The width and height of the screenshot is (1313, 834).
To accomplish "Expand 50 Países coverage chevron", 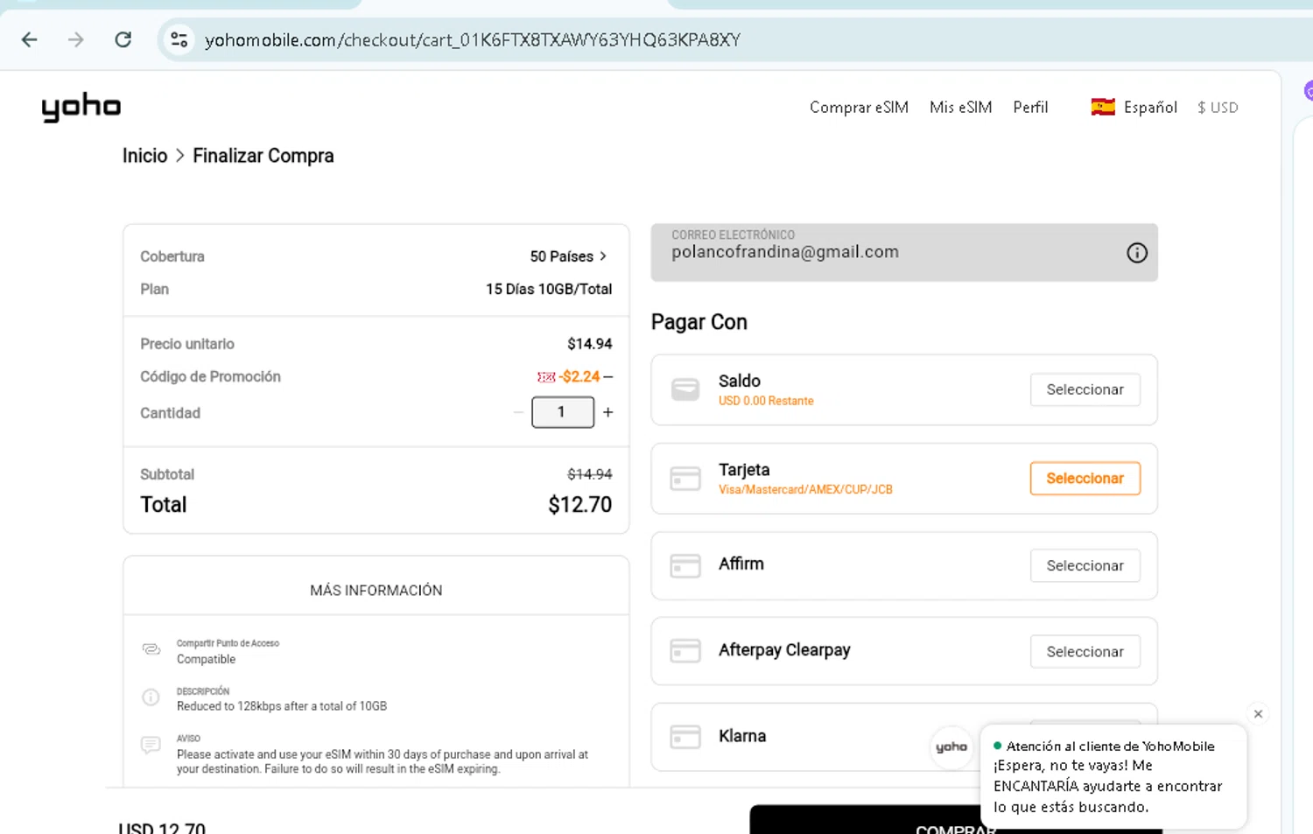I will 603,256.
